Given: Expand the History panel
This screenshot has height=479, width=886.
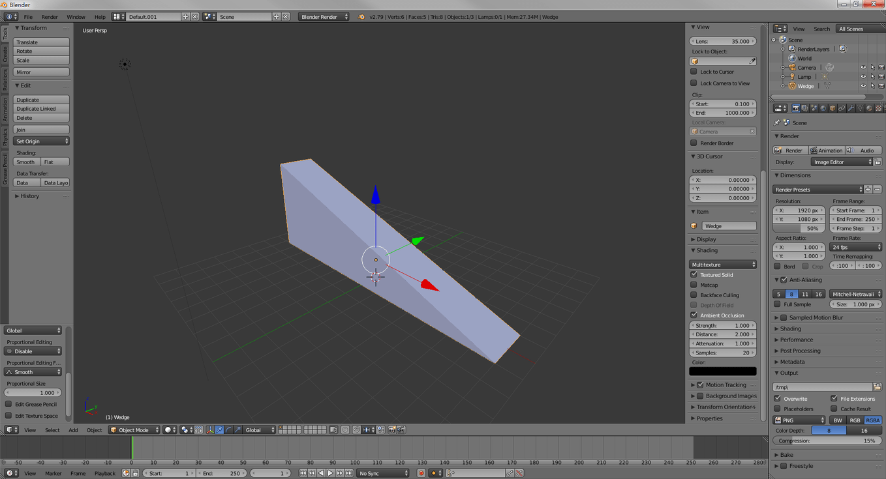Looking at the screenshot, I should tap(30, 196).
